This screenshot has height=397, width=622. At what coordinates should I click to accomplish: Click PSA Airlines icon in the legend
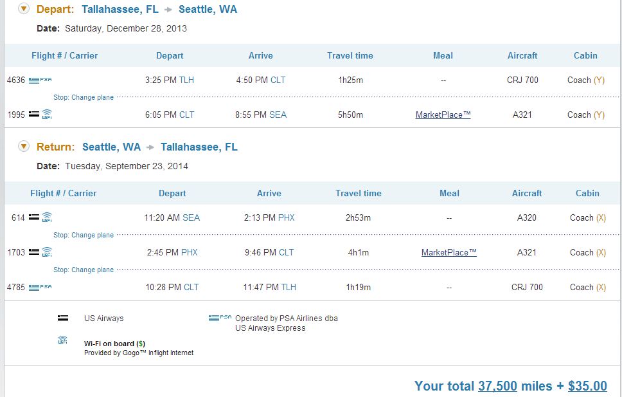[x=220, y=318]
